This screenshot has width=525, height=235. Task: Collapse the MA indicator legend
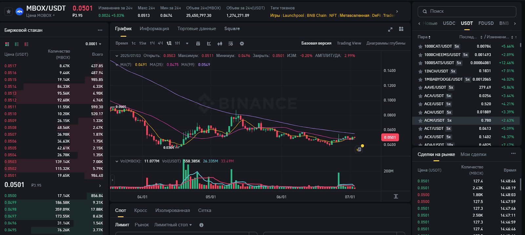click(x=116, y=65)
